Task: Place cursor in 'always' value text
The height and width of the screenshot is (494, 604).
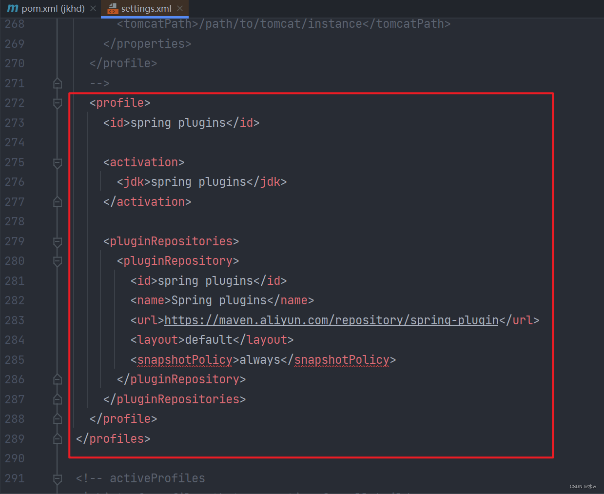Action: 260,360
